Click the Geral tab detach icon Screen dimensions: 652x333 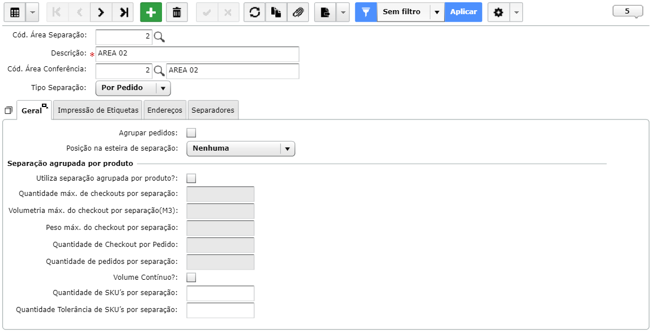pos(45,106)
